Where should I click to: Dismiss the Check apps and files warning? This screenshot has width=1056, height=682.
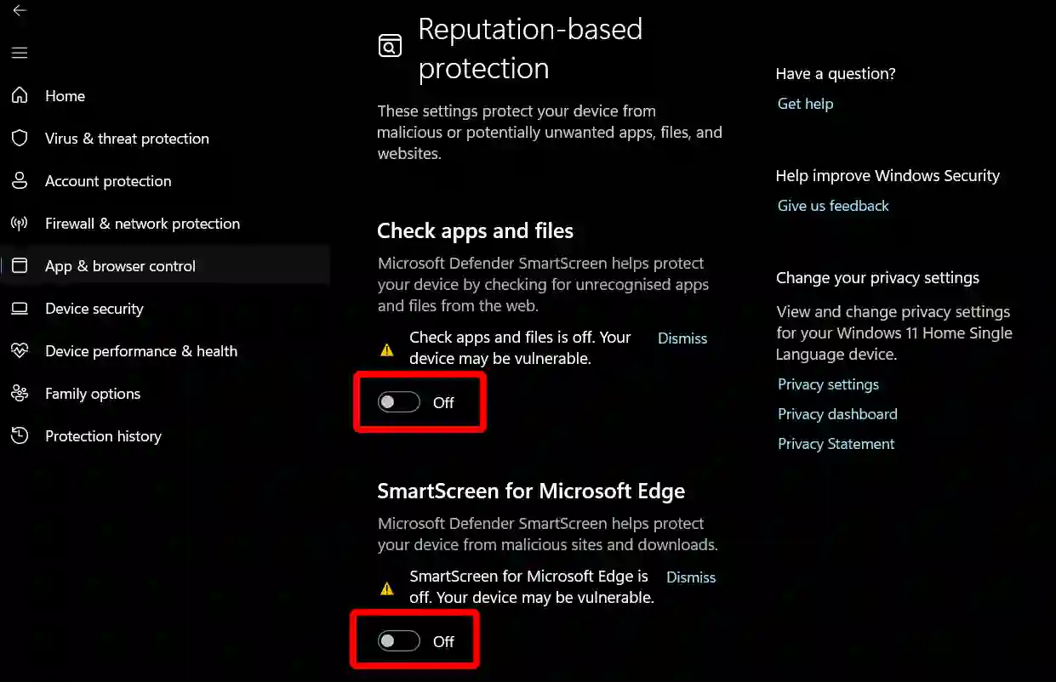coord(682,338)
